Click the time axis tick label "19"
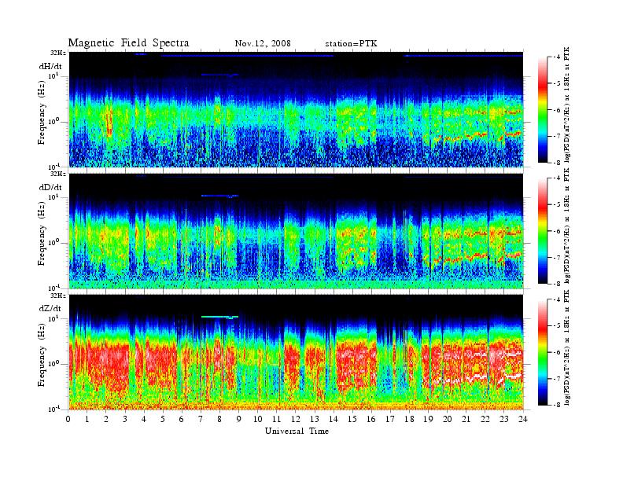The height and width of the screenshot is (481, 623). click(428, 419)
